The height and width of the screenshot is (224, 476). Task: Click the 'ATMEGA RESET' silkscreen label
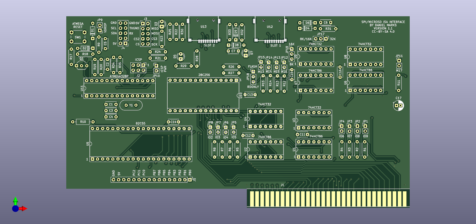point(78,25)
